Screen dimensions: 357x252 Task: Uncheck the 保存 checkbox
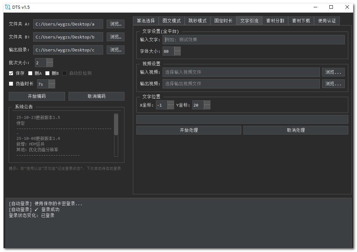tap(11, 73)
